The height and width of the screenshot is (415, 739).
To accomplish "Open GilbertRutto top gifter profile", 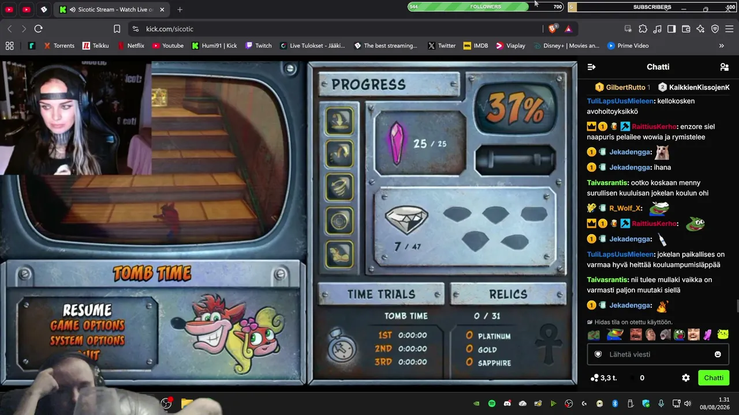I will tap(622, 87).
